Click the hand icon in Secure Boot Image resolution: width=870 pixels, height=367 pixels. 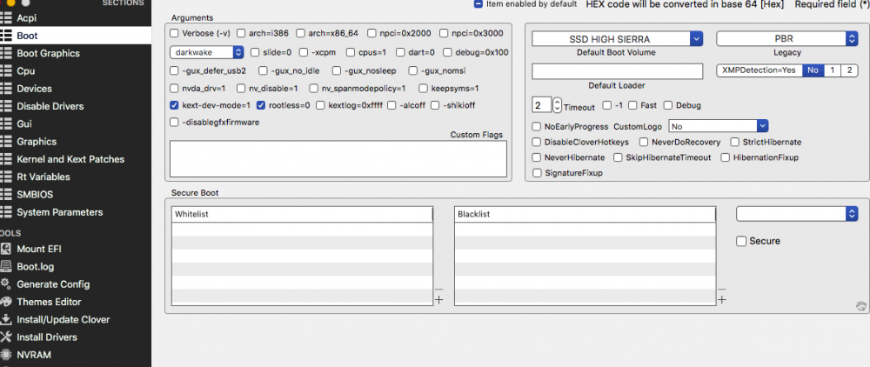click(860, 305)
